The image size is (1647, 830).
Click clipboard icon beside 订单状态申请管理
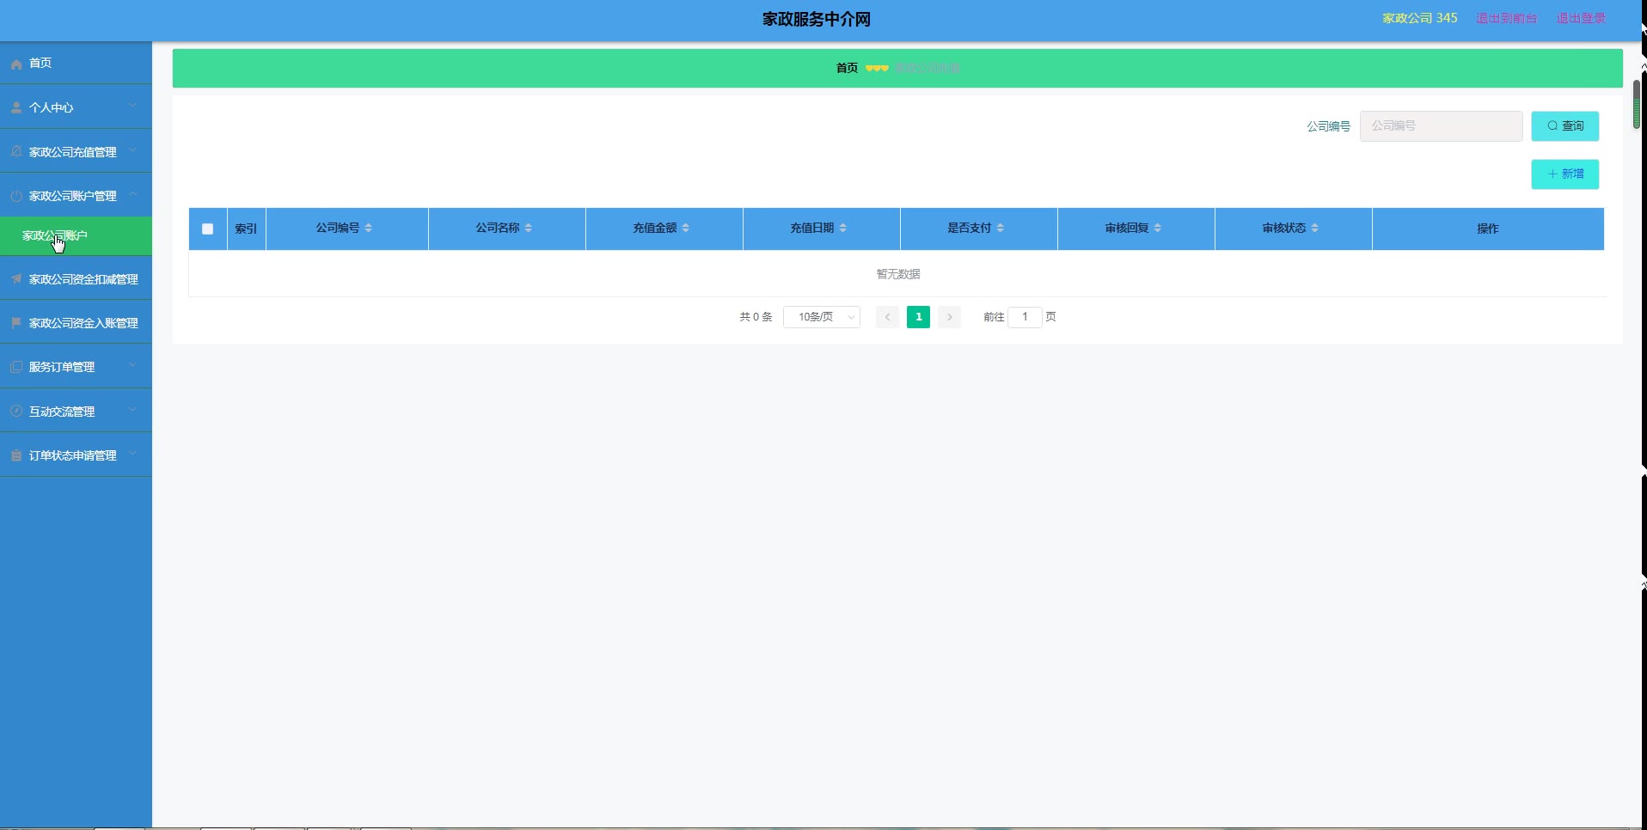pyautogui.click(x=16, y=455)
